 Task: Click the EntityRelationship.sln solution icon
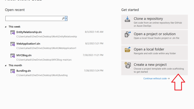coord(12,33)
